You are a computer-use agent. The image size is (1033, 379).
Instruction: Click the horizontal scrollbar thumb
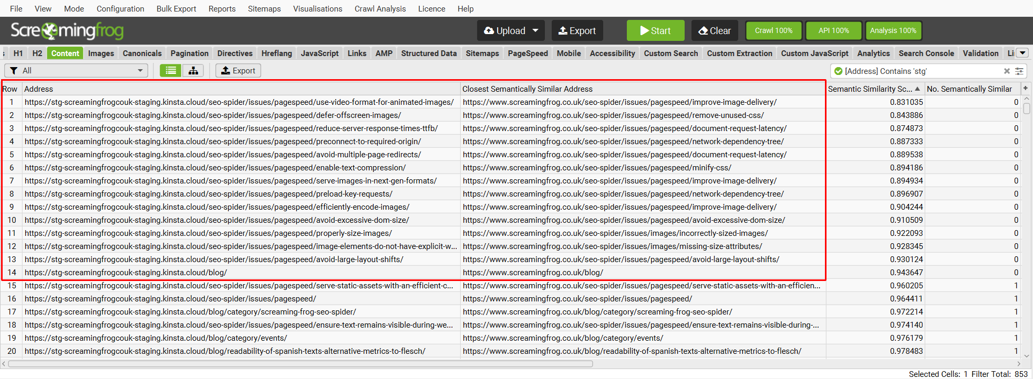click(301, 363)
